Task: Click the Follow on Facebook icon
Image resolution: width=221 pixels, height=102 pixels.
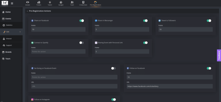Action: point(128,68)
